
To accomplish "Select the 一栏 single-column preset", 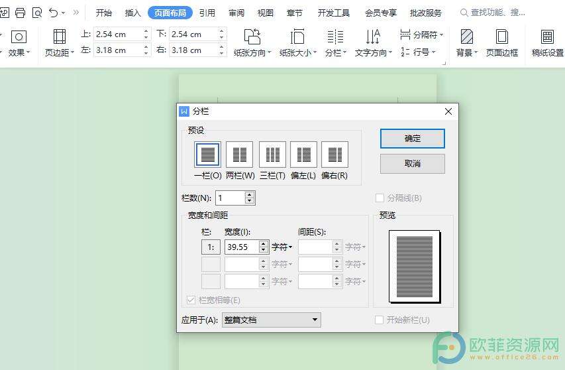I will pyautogui.click(x=207, y=154).
